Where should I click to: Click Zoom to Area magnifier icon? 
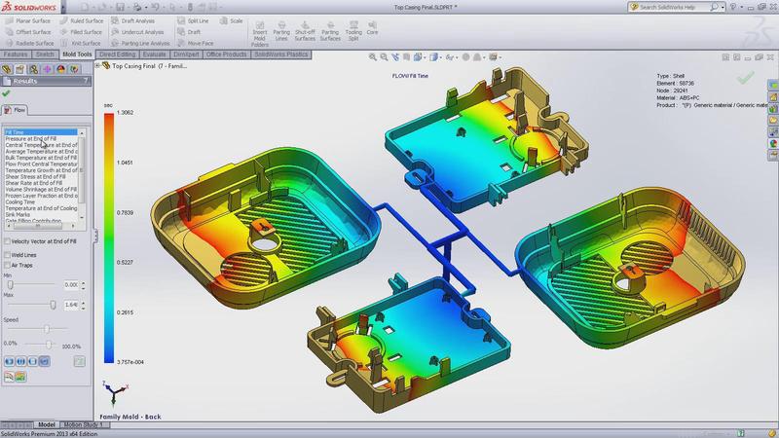384,57
